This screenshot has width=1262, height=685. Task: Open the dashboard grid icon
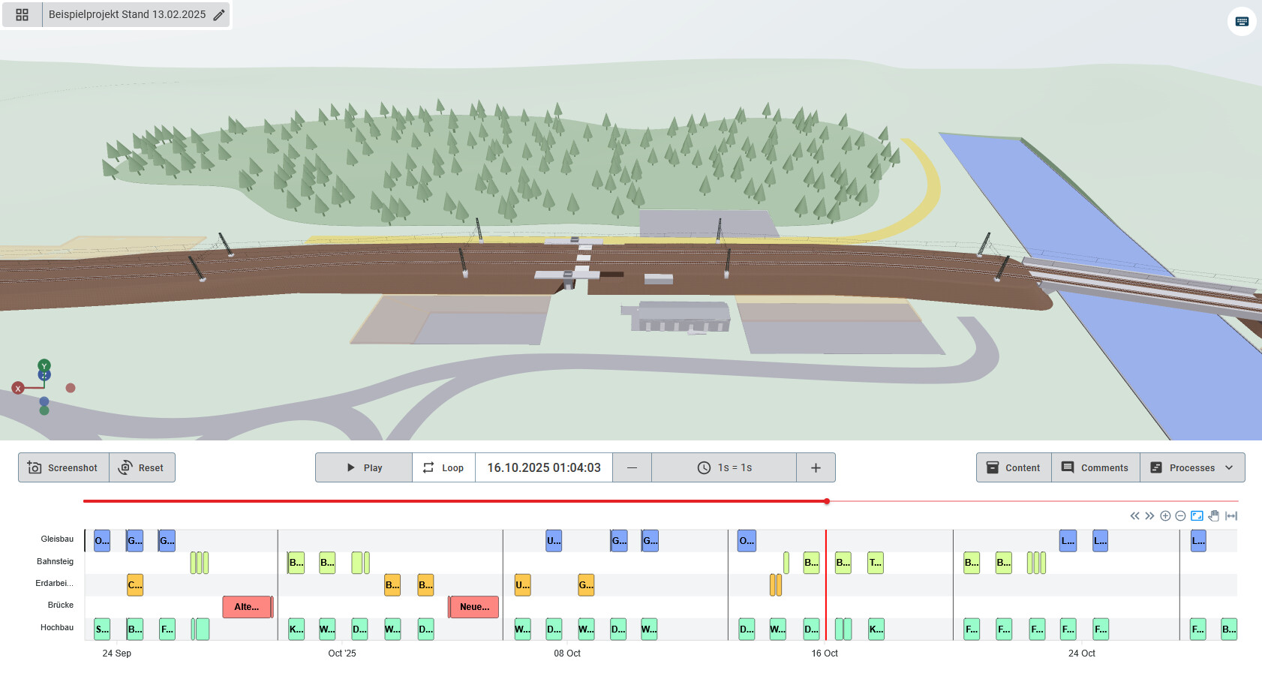tap(22, 15)
